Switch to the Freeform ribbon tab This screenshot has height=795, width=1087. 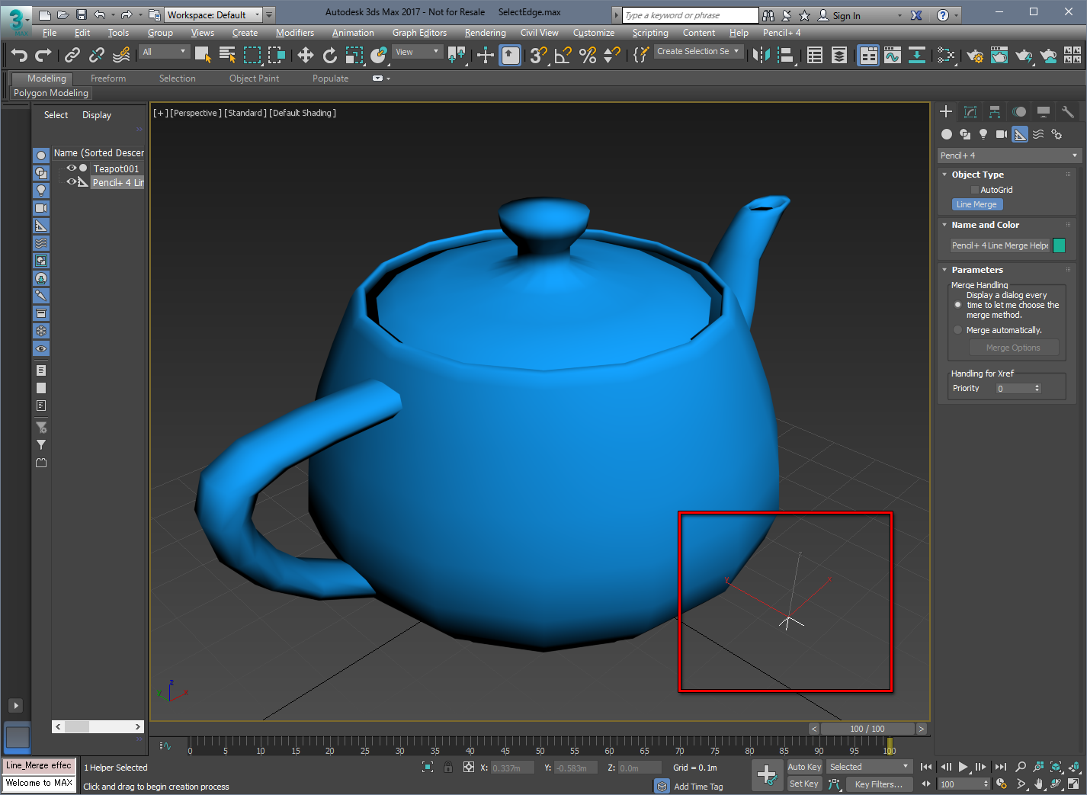[108, 79]
